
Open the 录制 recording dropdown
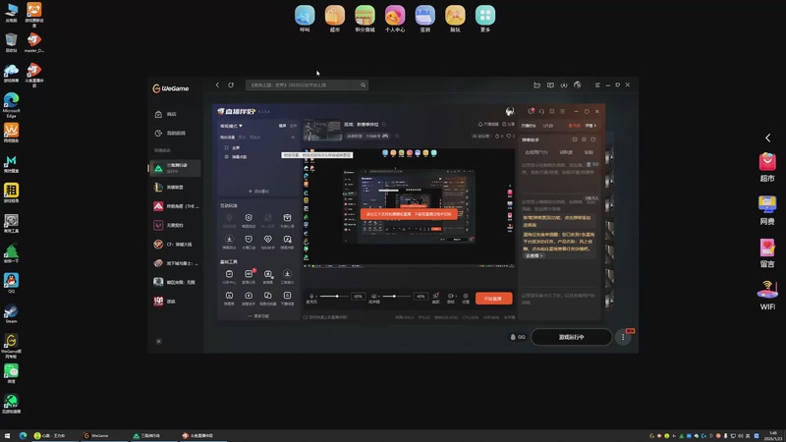coord(451,299)
